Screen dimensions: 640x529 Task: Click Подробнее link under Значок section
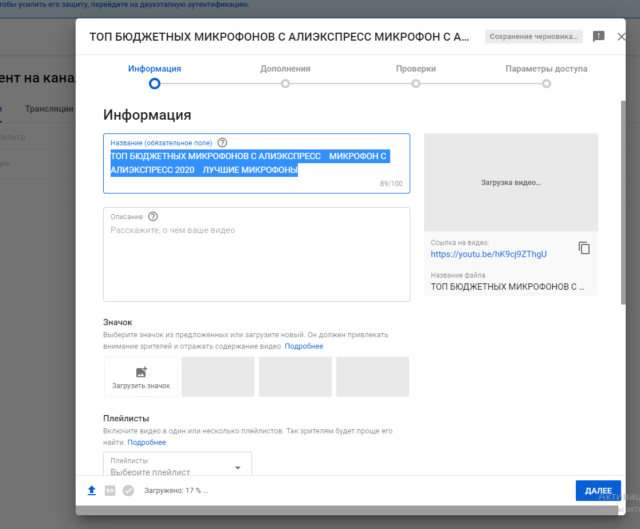pyautogui.click(x=304, y=346)
